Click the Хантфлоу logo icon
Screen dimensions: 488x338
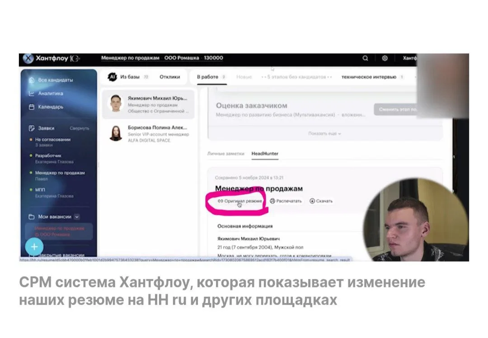[x=28, y=58]
